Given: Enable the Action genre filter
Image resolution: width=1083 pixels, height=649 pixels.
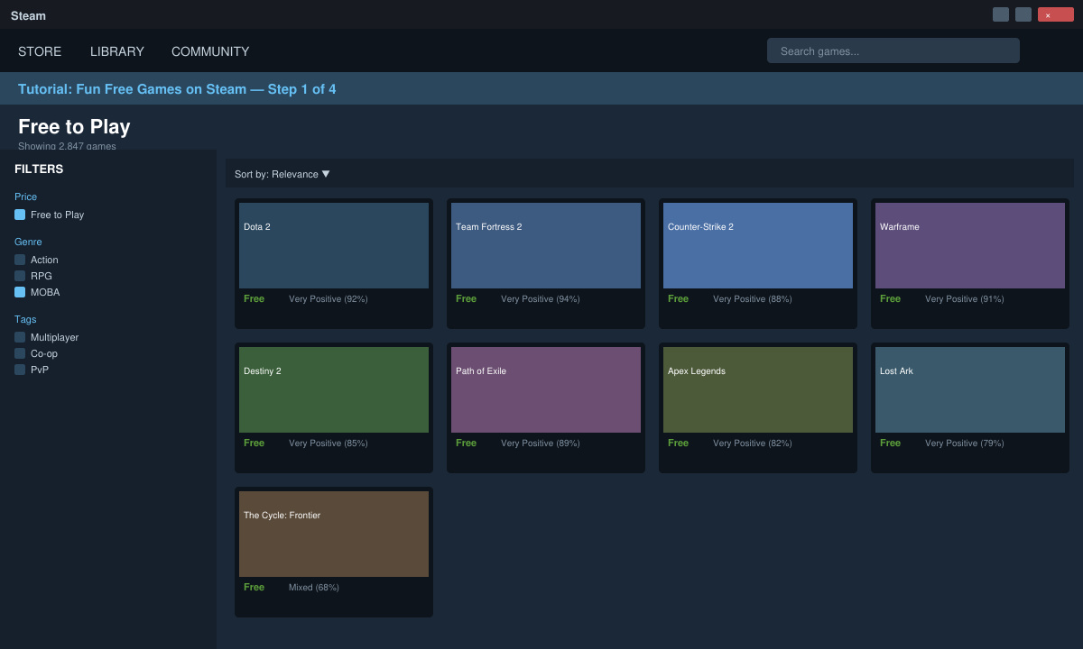Looking at the screenshot, I should click(x=20, y=260).
